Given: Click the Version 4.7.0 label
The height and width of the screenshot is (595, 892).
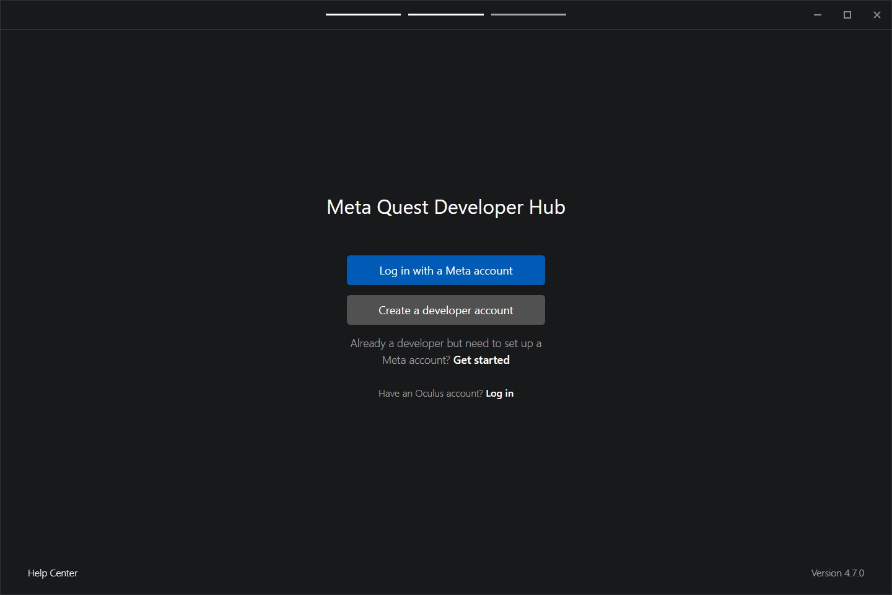Looking at the screenshot, I should pyautogui.click(x=837, y=573).
